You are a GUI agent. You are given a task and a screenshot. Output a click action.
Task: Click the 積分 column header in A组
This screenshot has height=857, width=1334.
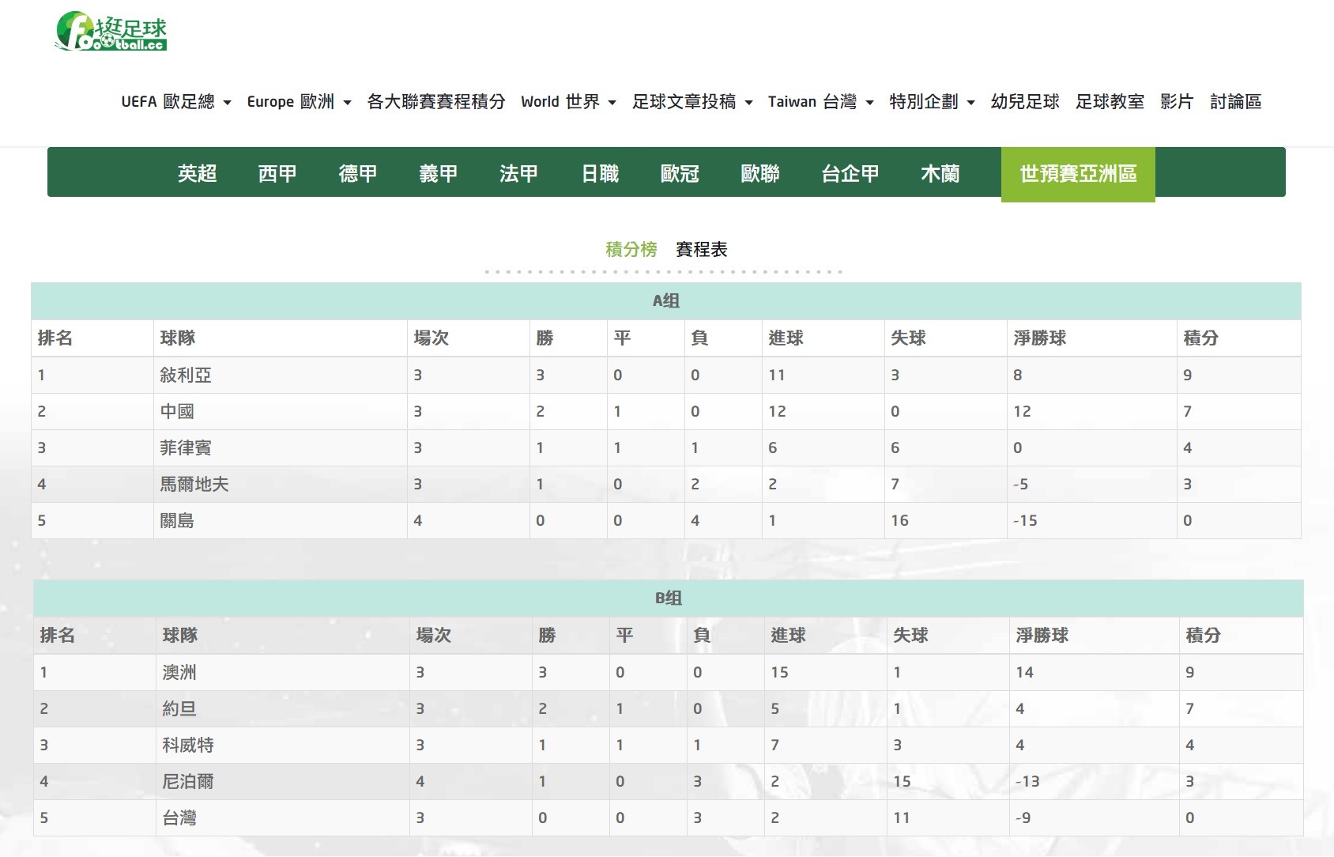pos(1200,338)
